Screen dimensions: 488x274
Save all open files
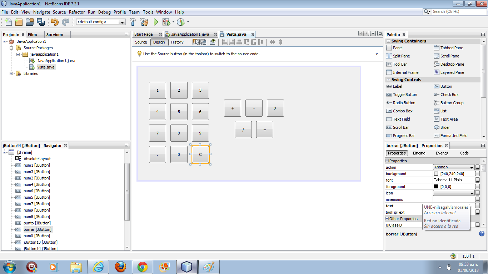click(41, 22)
